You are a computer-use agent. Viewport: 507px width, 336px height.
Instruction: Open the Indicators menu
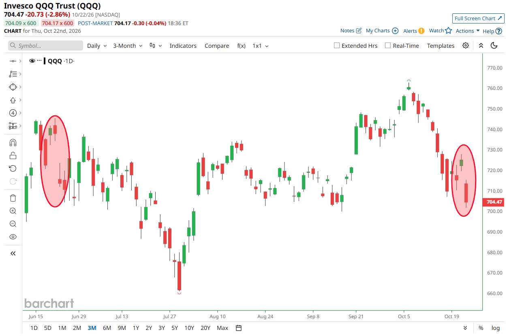(x=183, y=46)
